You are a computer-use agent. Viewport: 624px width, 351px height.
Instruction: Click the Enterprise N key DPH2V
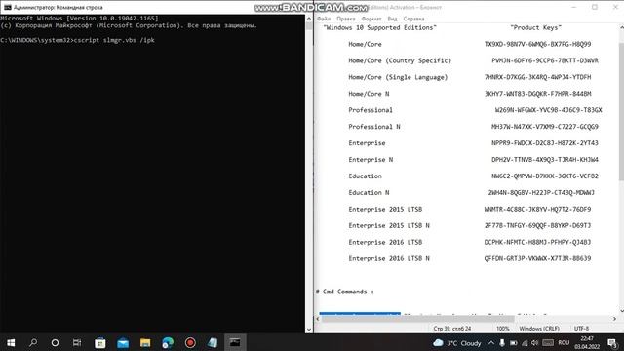point(545,160)
